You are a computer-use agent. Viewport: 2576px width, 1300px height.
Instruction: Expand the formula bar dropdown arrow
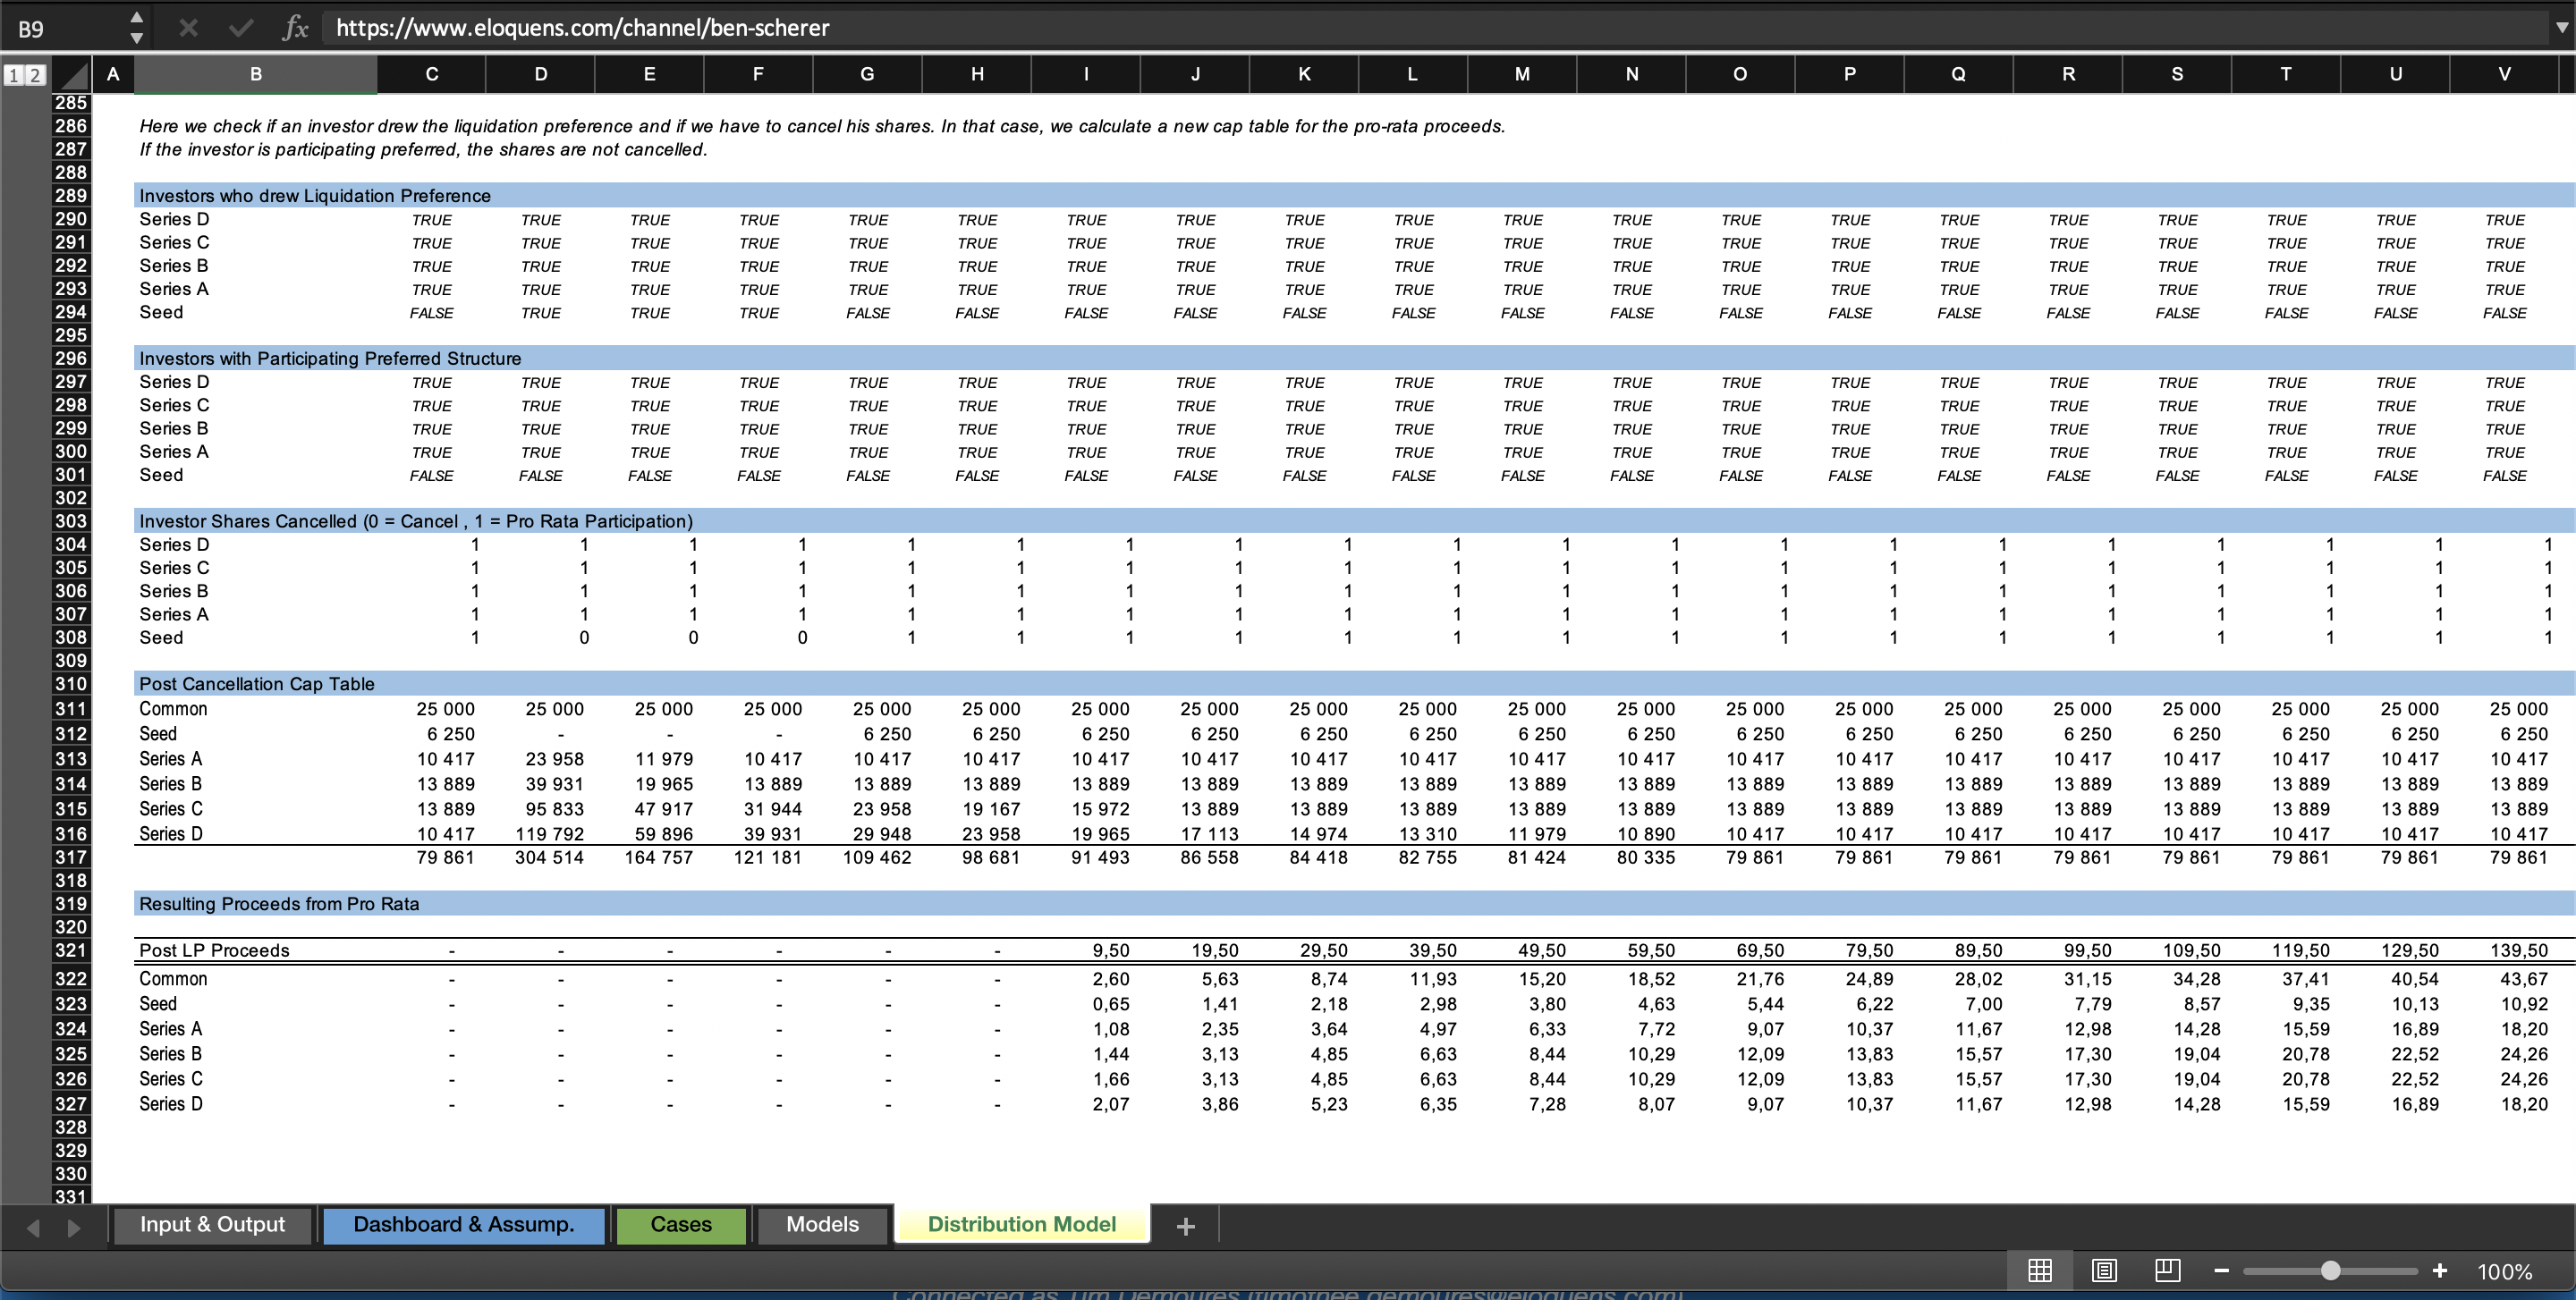pyautogui.click(x=2561, y=28)
